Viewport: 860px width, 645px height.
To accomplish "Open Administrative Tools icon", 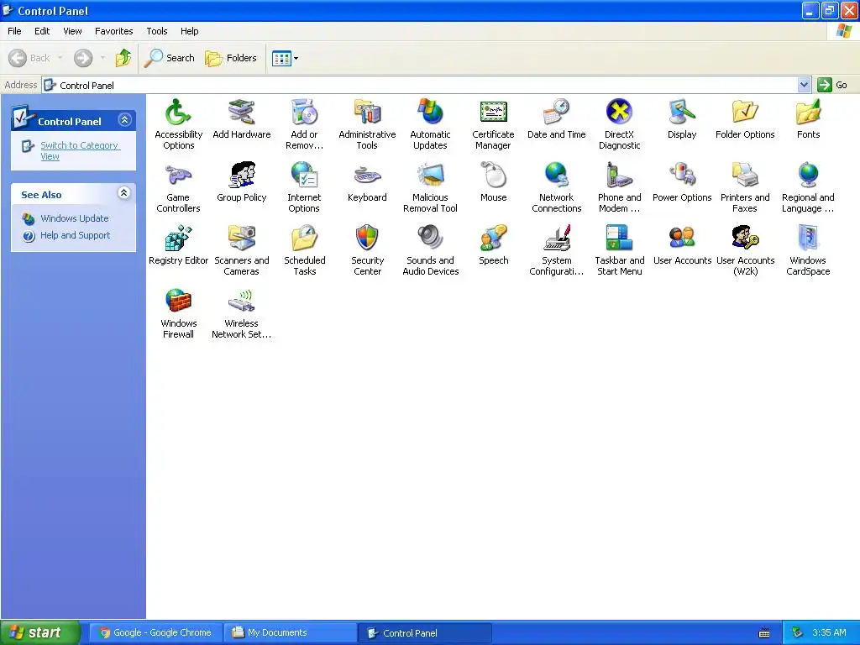I will click(x=367, y=113).
